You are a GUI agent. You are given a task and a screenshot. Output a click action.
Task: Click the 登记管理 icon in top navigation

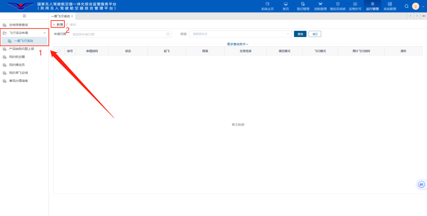303,4
